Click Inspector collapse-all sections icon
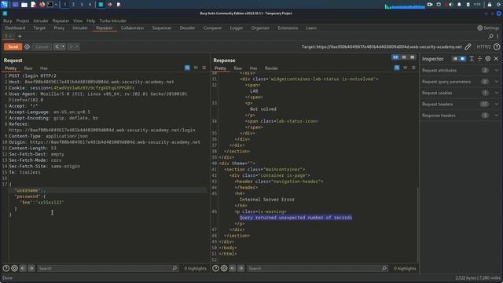Screen dimensions: 503x283 (479, 59)
